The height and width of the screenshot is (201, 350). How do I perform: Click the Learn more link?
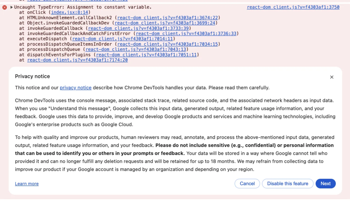[x=27, y=184]
